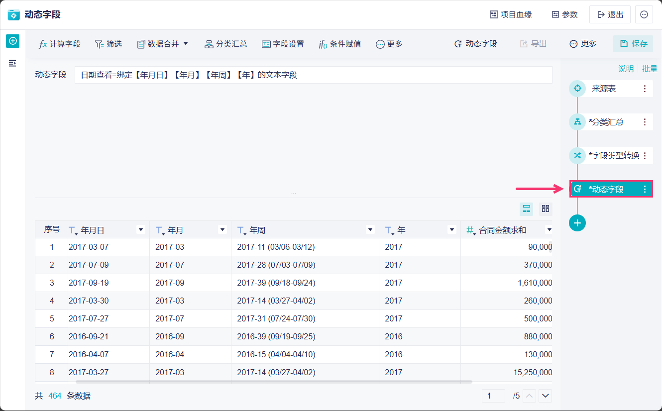The height and width of the screenshot is (411, 662).
Task: Click the 464 total records count
Action: tap(55, 396)
